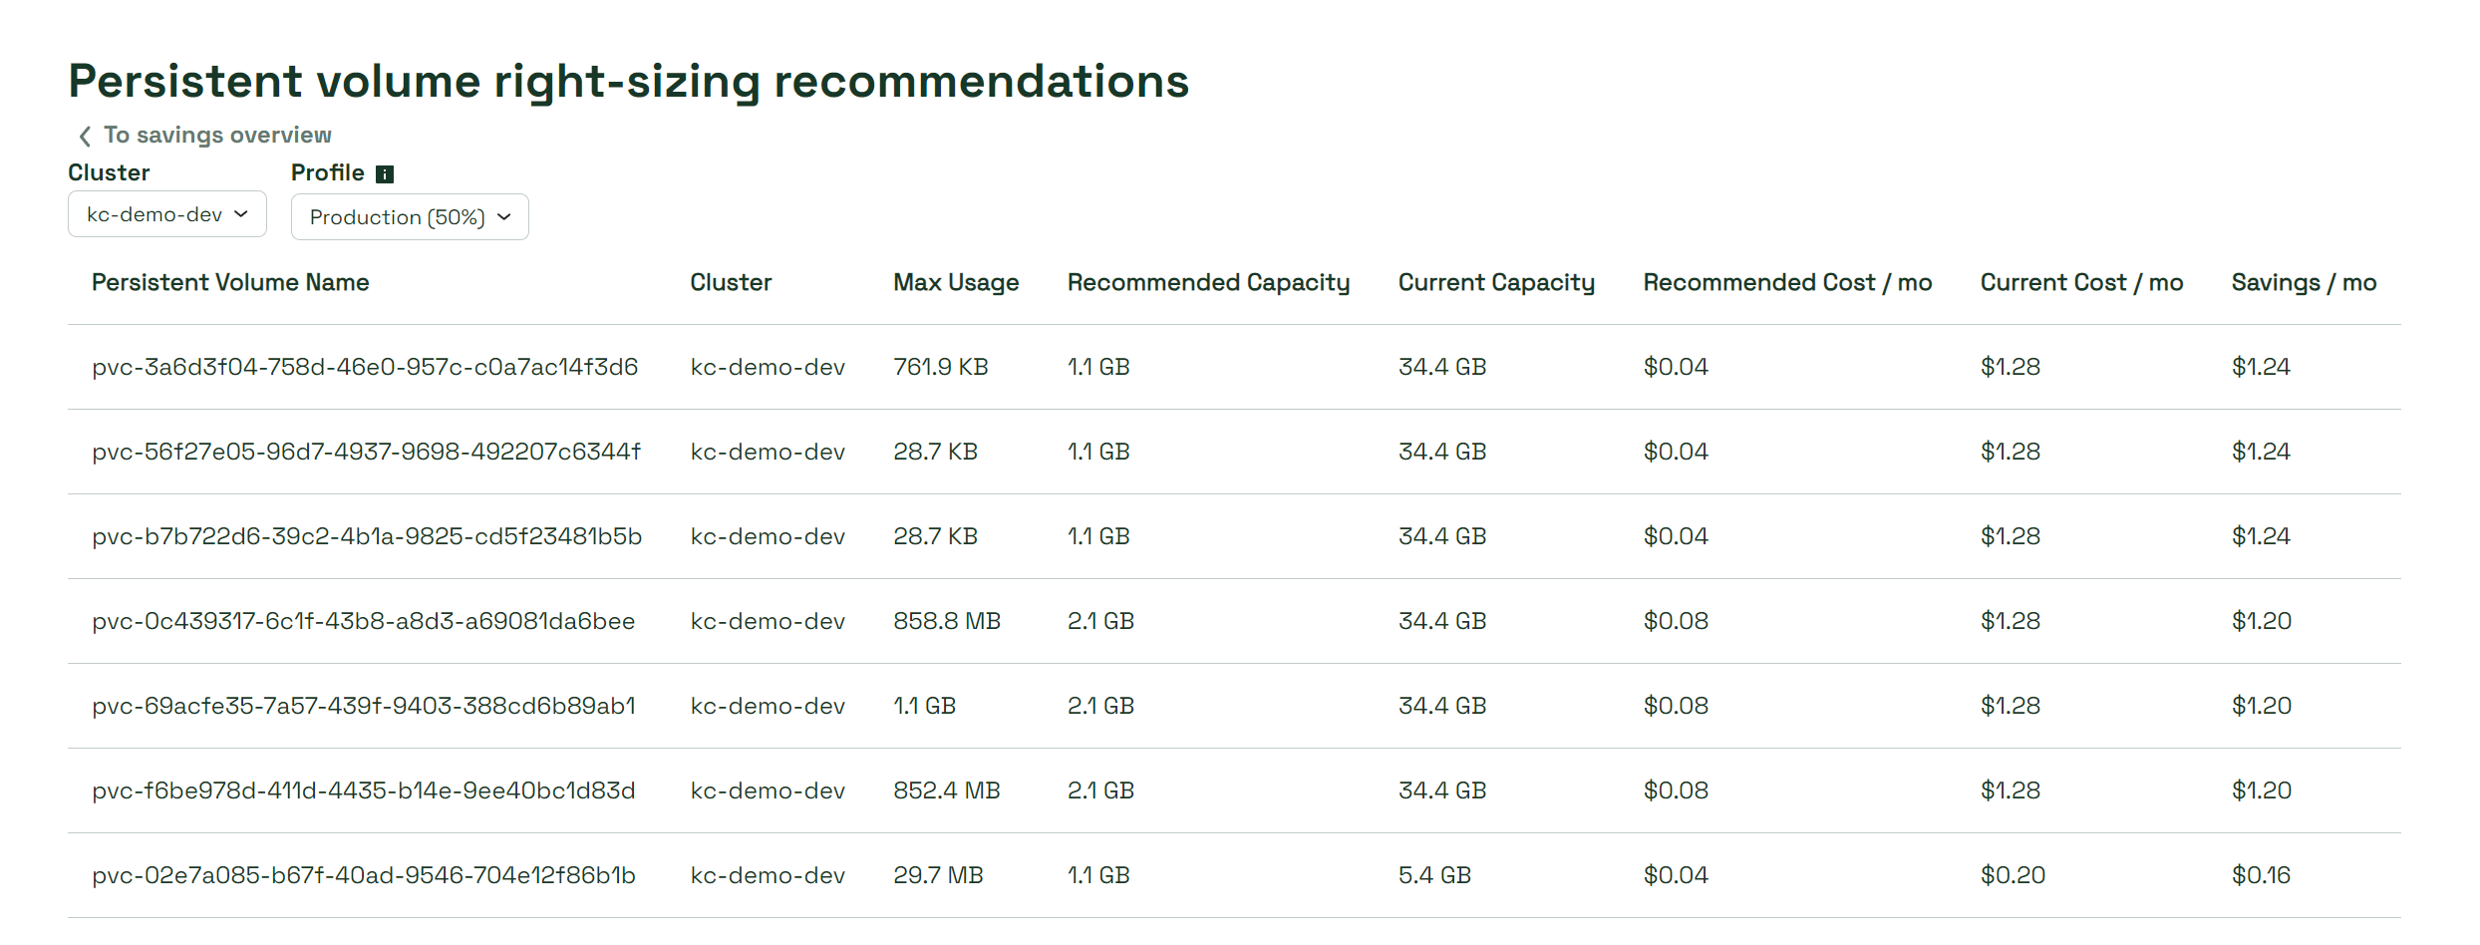2480x945 pixels.
Task: Click the $1.28 current cost for pvc-b7b722d6
Action: [x=2010, y=536]
